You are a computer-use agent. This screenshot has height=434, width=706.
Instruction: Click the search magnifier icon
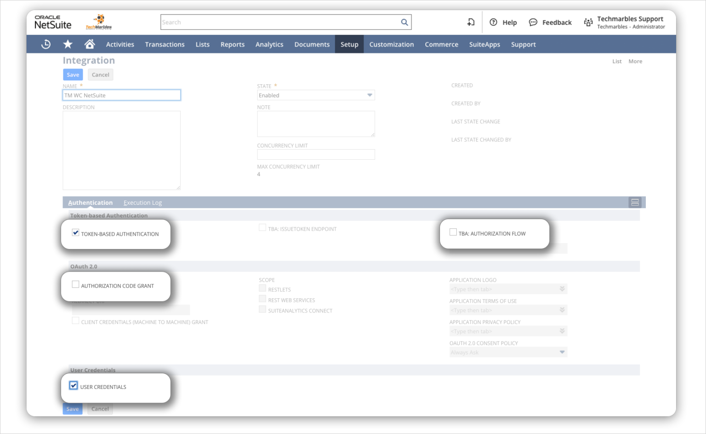pyautogui.click(x=404, y=22)
